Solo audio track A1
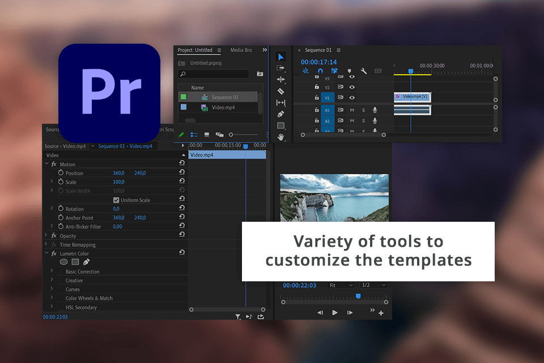This screenshot has height=363, width=544. (x=364, y=110)
